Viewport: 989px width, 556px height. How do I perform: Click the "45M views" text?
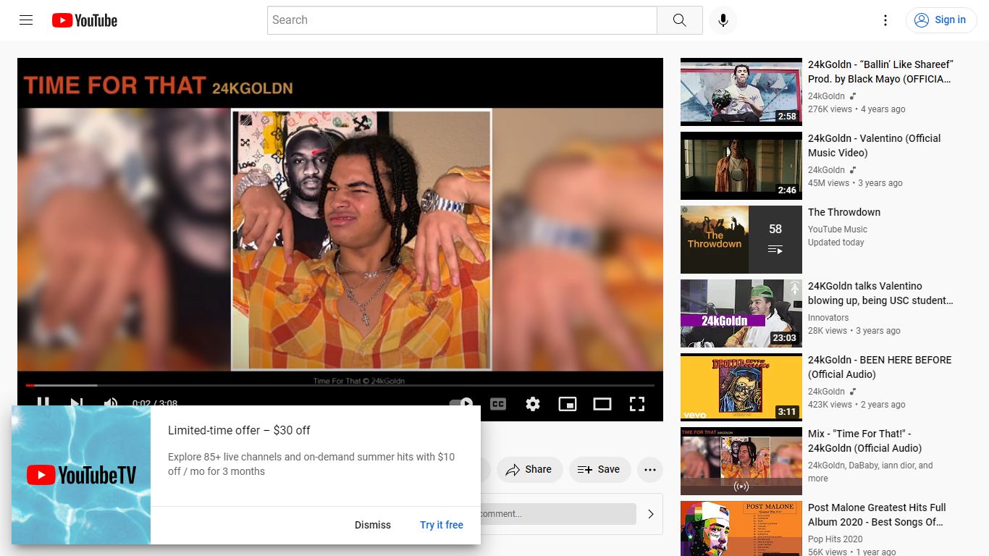[x=828, y=183]
